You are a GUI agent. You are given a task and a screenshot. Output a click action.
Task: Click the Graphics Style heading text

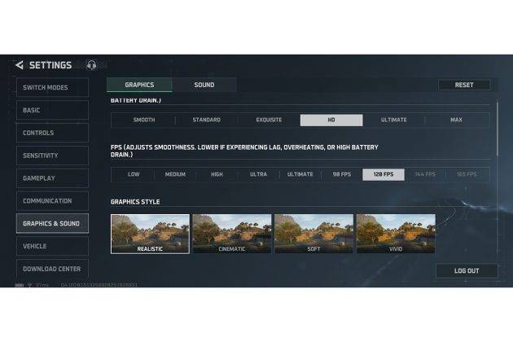pyautogui.click(x=135, y=202)
